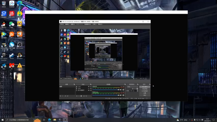Move the scene down in the Scenes panel

(68, 96)
